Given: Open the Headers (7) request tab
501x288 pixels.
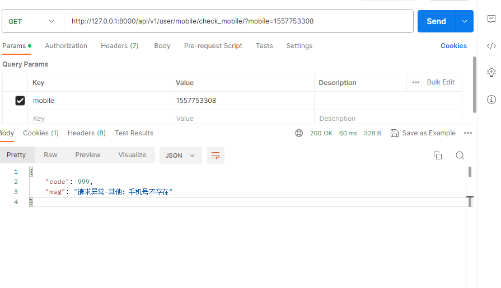Looking at the screenshot, I should point(120,46).
